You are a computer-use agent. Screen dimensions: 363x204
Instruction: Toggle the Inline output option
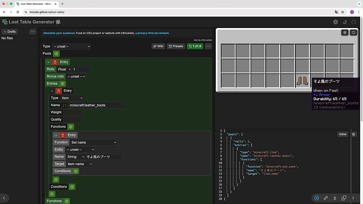(x=343, y=134)
